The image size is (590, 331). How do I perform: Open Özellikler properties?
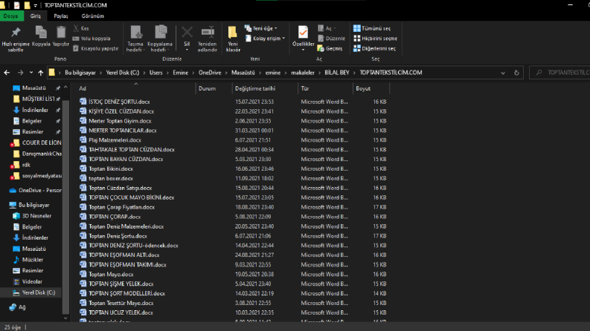point(304,39)
